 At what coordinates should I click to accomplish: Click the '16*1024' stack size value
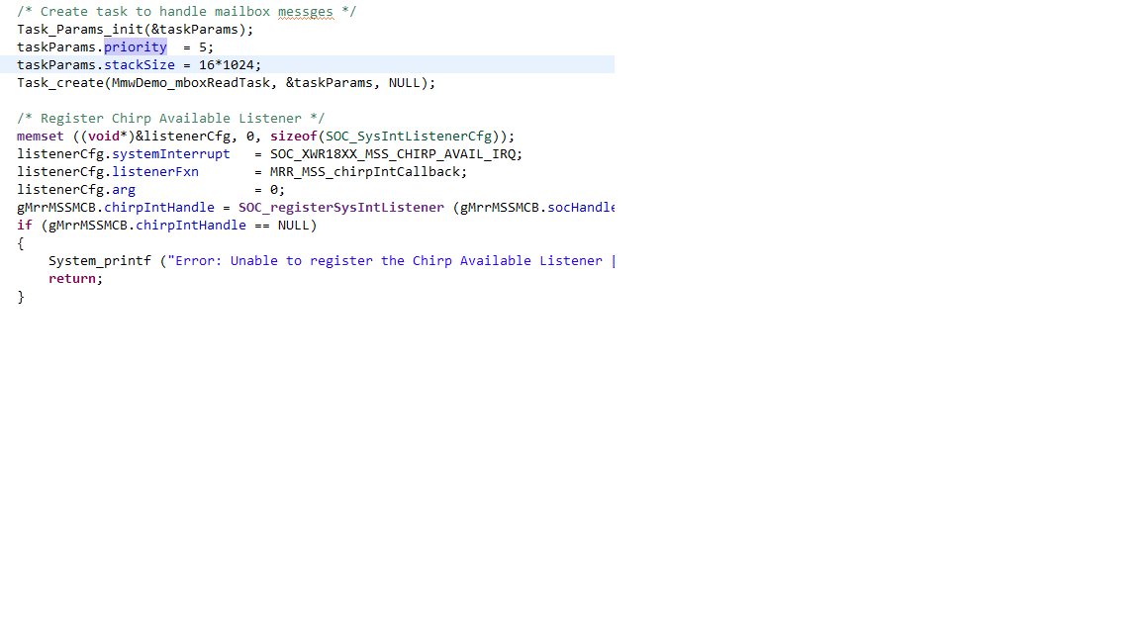(227, 64)
